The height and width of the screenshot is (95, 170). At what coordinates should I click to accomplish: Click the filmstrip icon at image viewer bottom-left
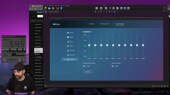click(x=46, y=86)
